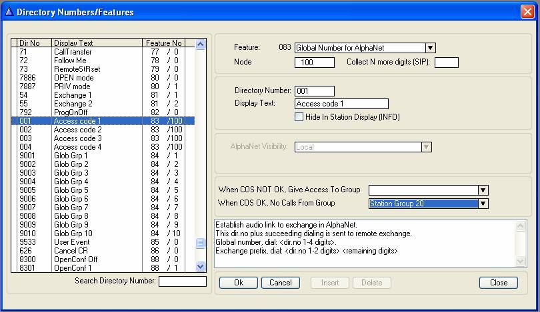Click the Node input field

[314, 63]
